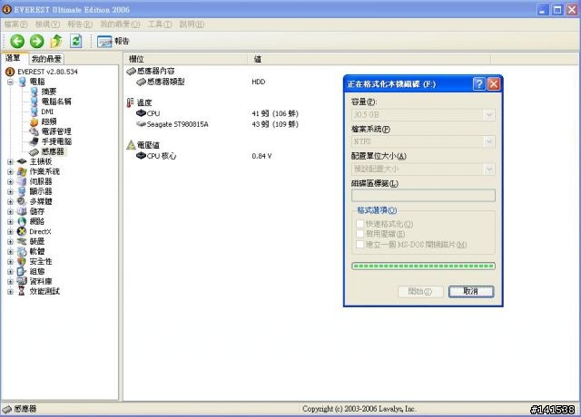581x417 pixels.
Task: Open the 超頻 overclock item
Action: [49, 121]
